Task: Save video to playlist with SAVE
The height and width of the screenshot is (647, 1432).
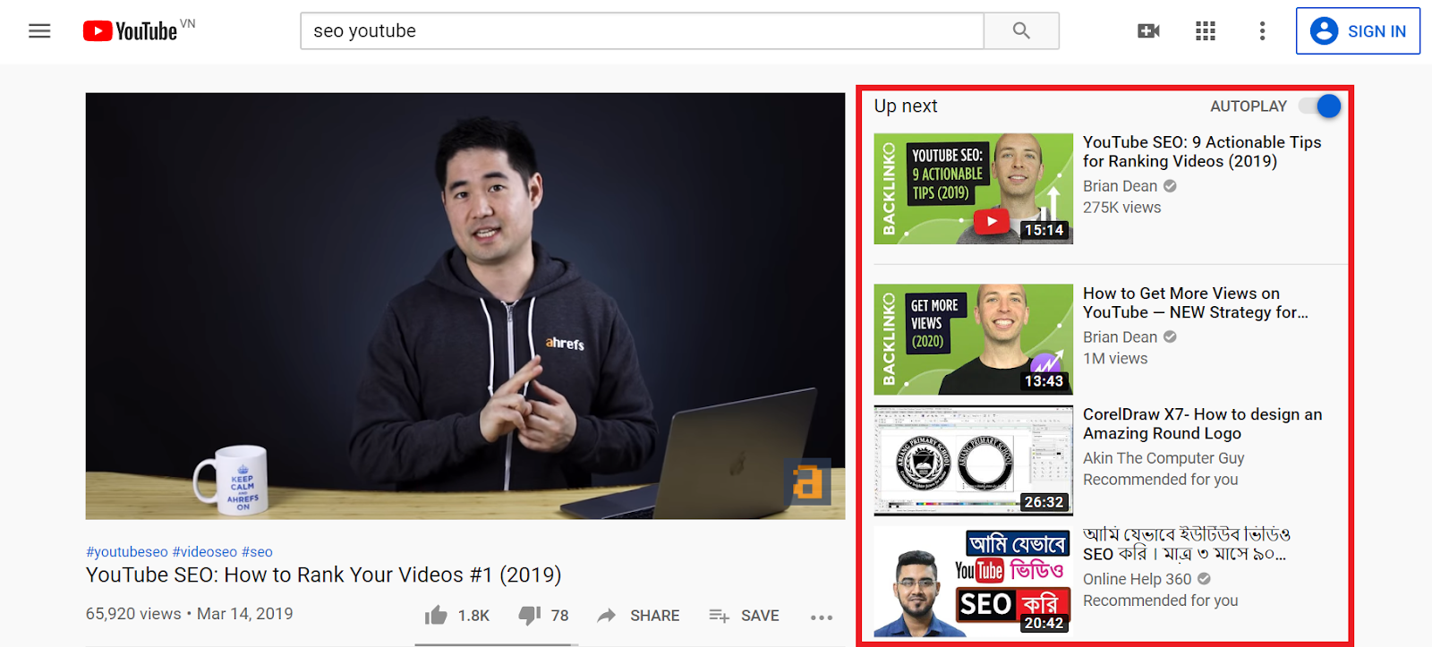Action: [744, 616]
